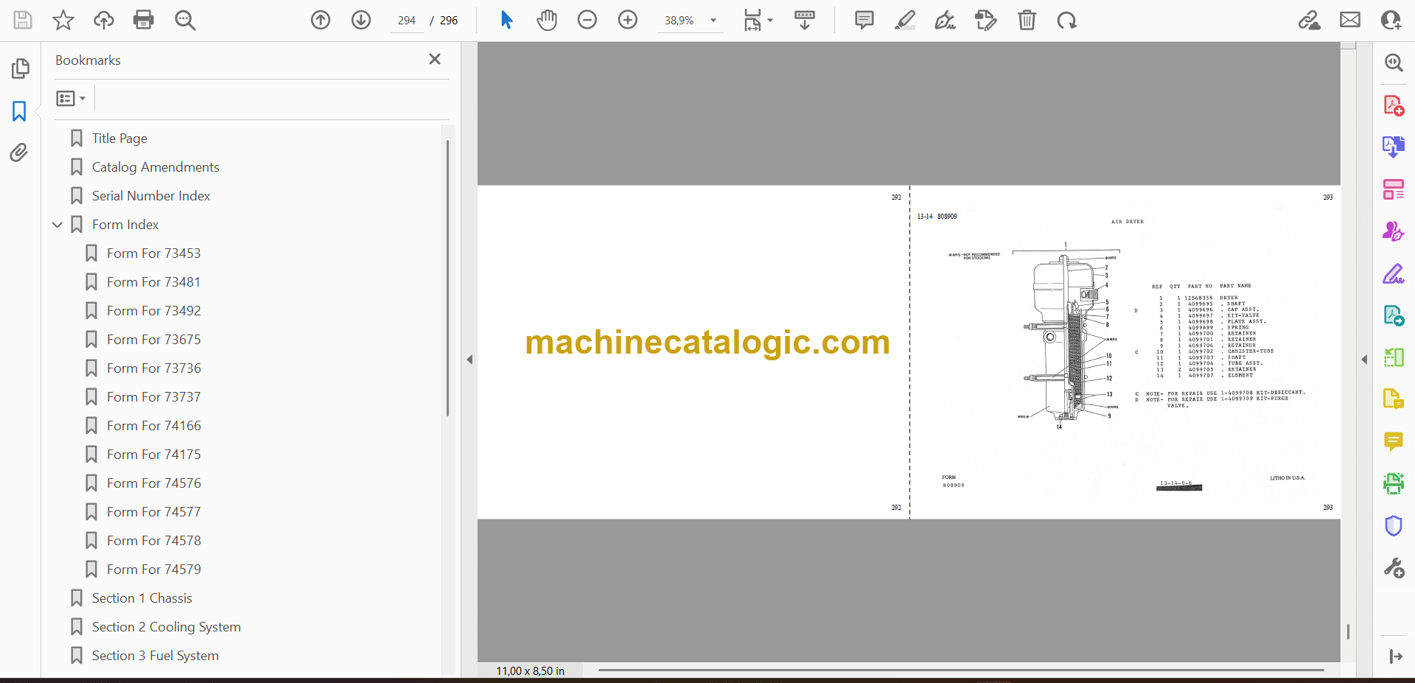This screenshot has width=1415, height=683.
Task: Click the page number input field
Action: 407,21
